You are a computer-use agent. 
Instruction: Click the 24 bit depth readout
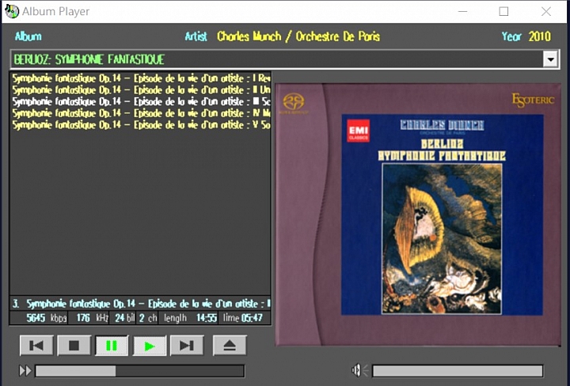click(x=125, y=318)
